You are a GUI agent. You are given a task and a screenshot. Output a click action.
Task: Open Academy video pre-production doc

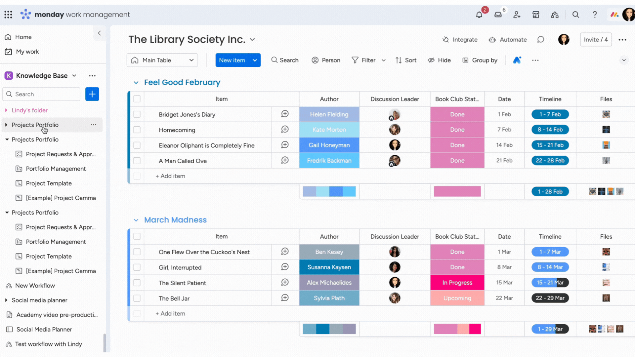point(57,315)
